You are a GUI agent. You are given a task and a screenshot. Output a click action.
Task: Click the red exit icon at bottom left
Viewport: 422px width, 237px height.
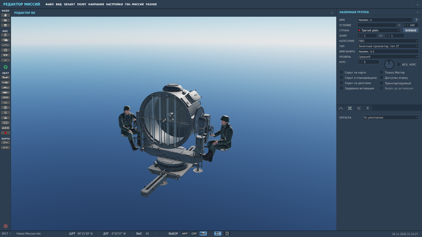click(x=5, y=226)
